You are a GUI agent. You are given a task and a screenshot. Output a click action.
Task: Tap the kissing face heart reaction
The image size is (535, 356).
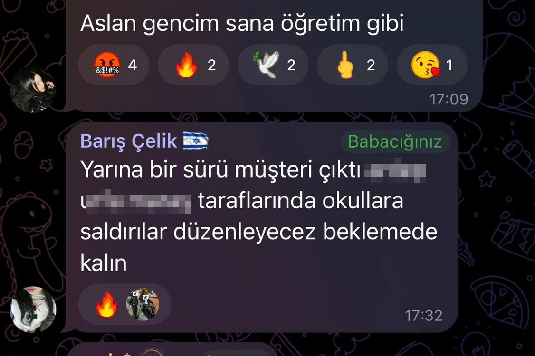pos(432,65)
